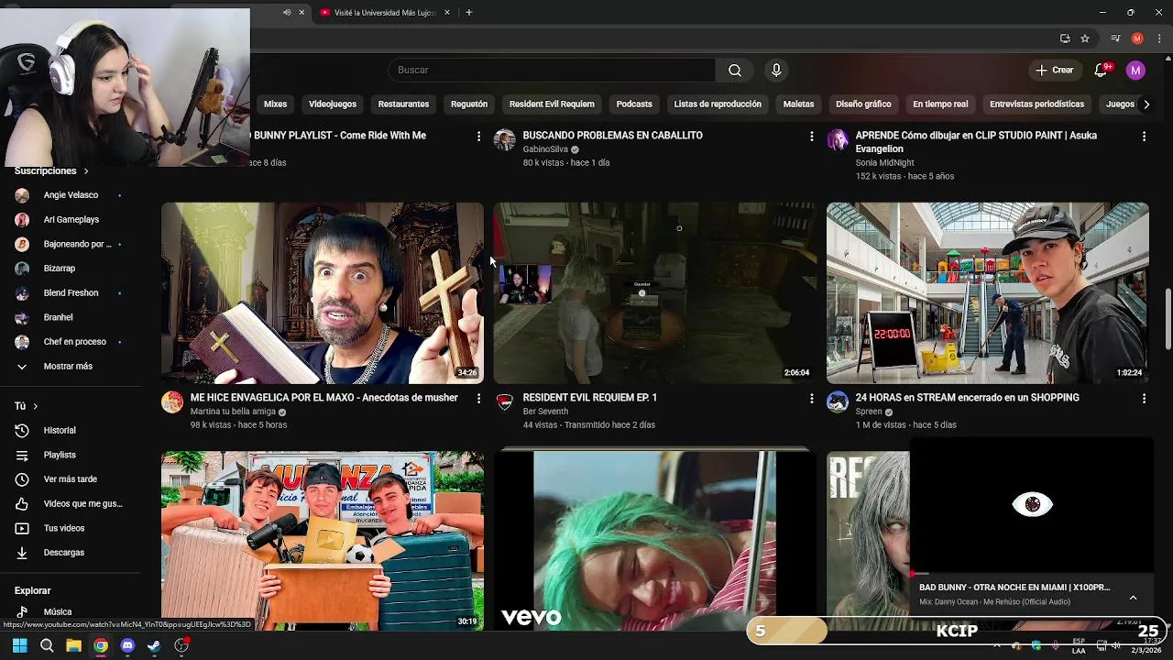The height and width of the screenshot is (660, 1173).
Task: Select the Reguetón filter chip
Action: click(469, 104)
